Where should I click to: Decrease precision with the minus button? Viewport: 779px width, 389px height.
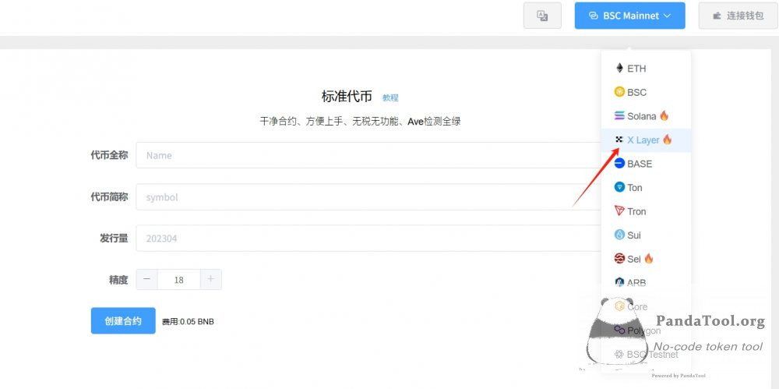click(146, 280)
